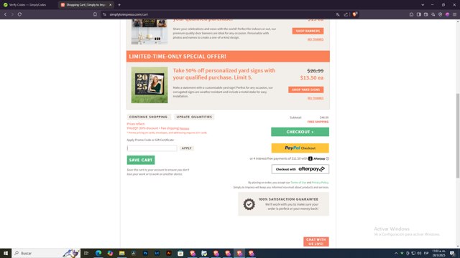The image size is (460, 258).
Task: Click Remove link next to the promo code
Action: click(x=185, y=128)
